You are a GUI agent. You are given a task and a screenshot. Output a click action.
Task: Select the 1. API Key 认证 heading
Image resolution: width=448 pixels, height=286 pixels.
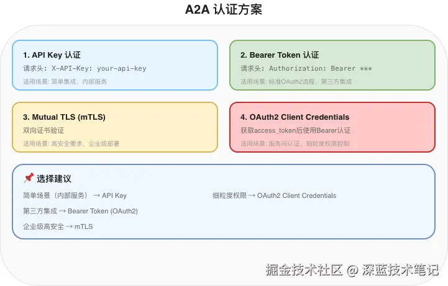click(x=52, y=55)
